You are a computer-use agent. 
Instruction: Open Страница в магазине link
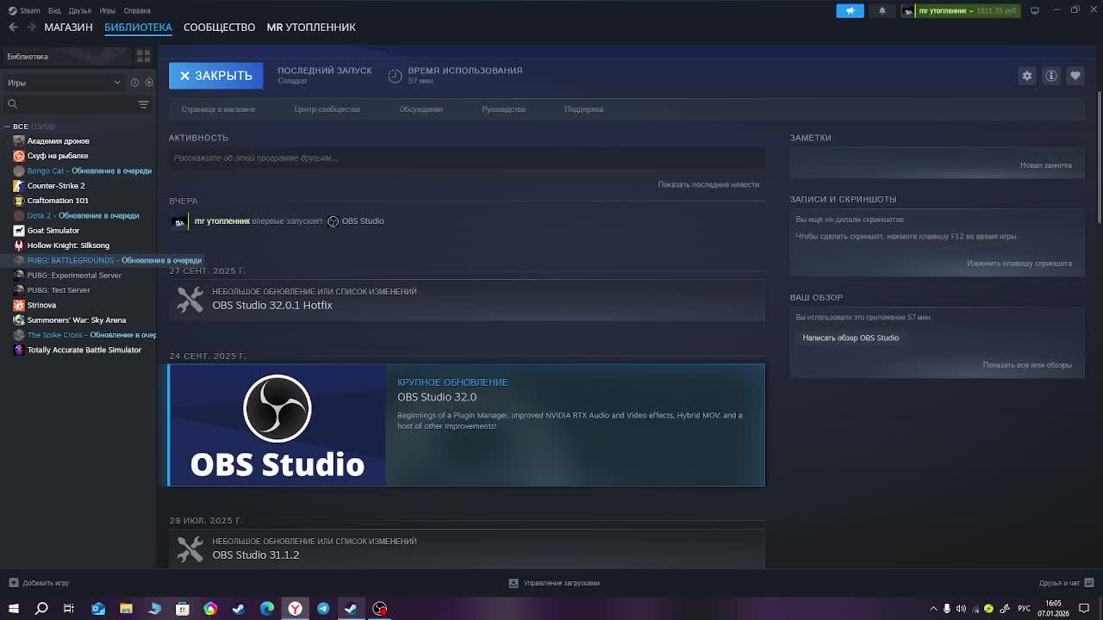pos(218,109)
